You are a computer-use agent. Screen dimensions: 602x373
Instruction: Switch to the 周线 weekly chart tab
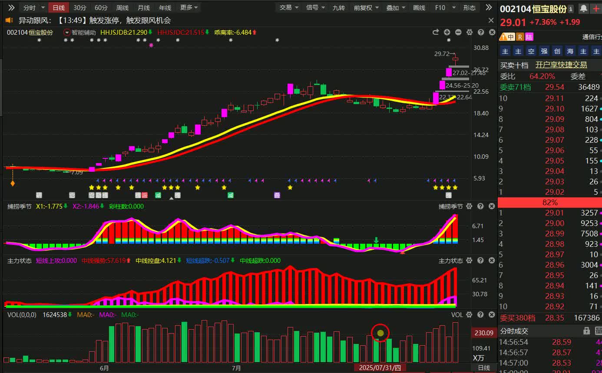pos(122,8)
